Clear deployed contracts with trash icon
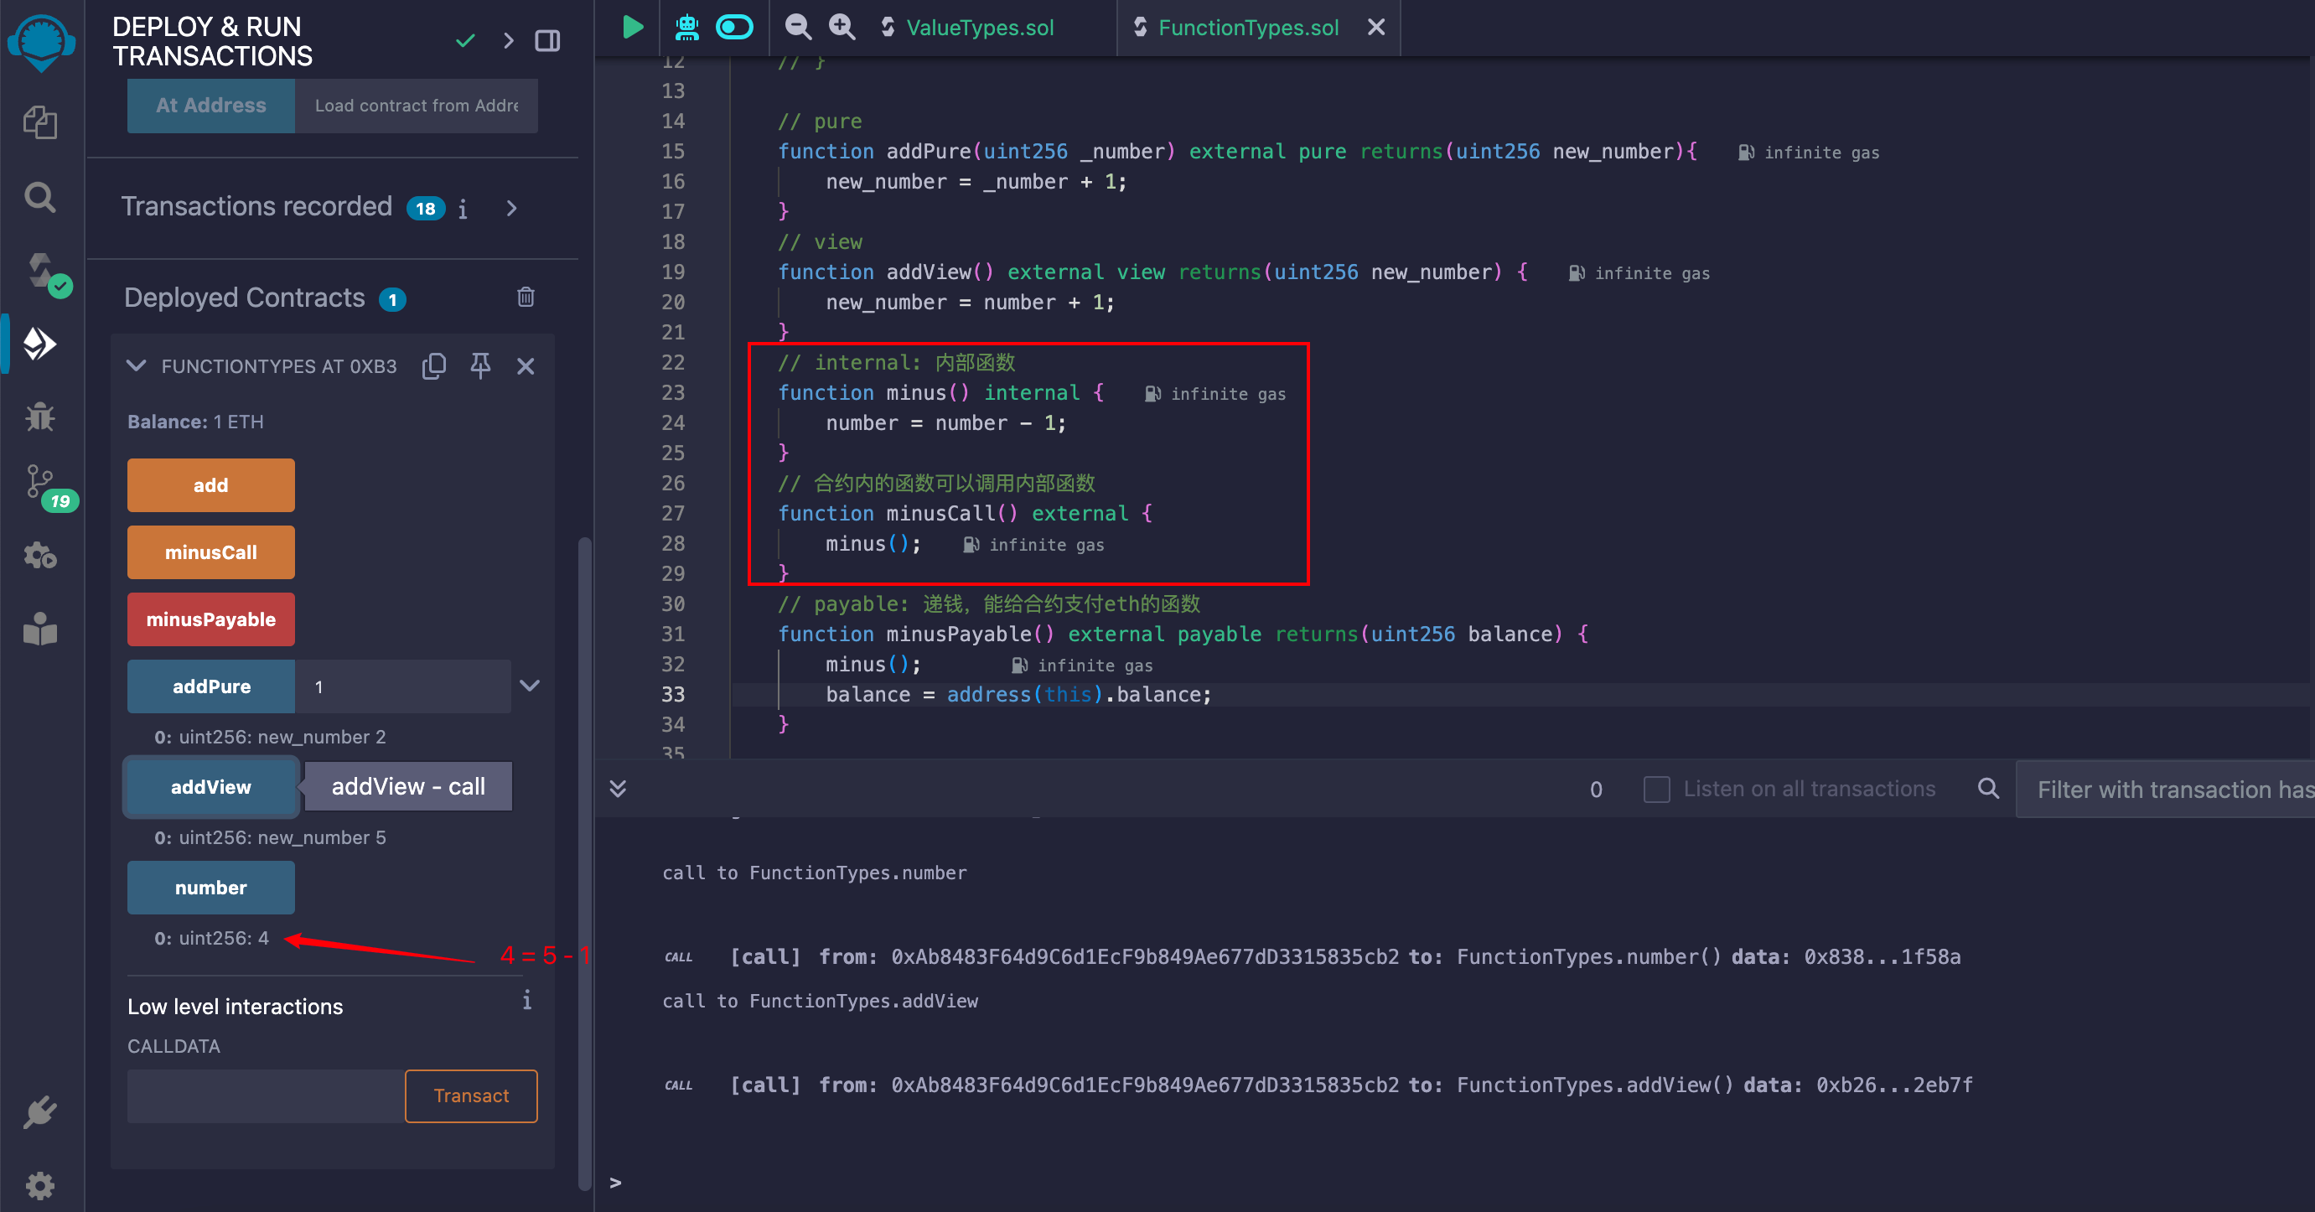This screenshot has width=2315, height=1212. (526, 297)
